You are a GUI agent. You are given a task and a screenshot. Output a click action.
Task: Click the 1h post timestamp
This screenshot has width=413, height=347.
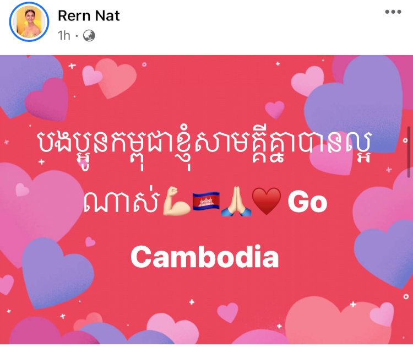click(x=64, y=36)
